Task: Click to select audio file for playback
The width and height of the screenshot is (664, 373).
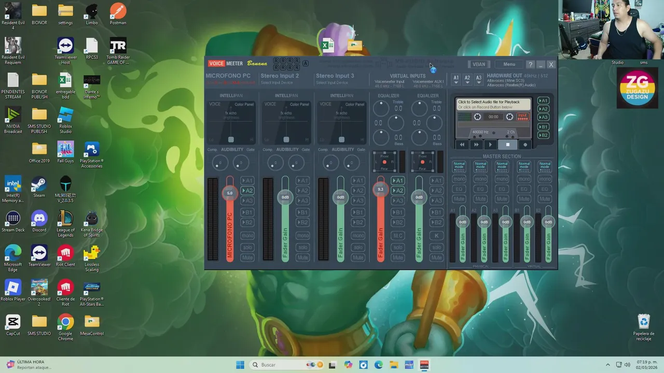Action: click(x=493, y=104)
